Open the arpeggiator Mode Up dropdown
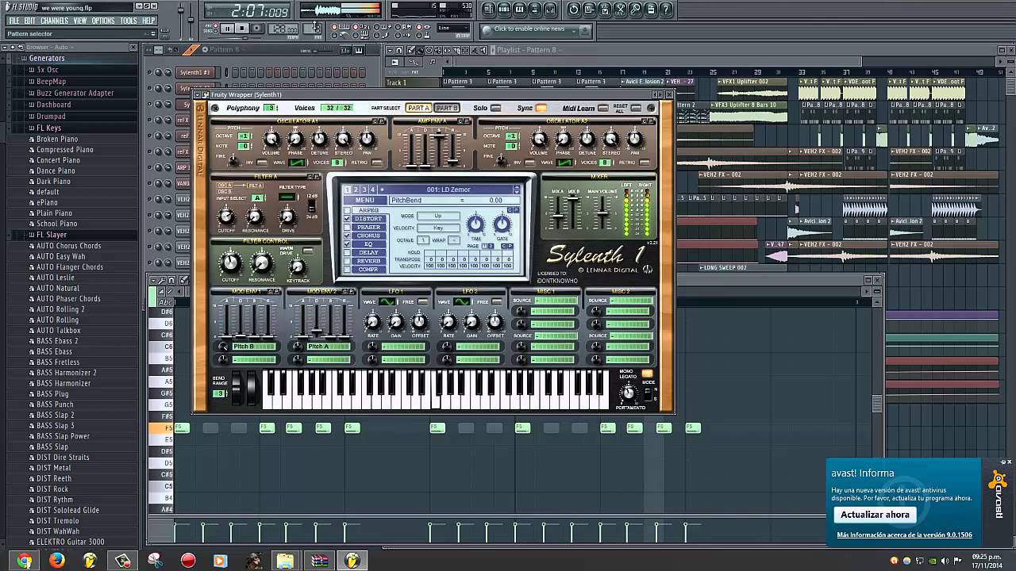This screenshot has width=1016, height=571. click(438, 216)
